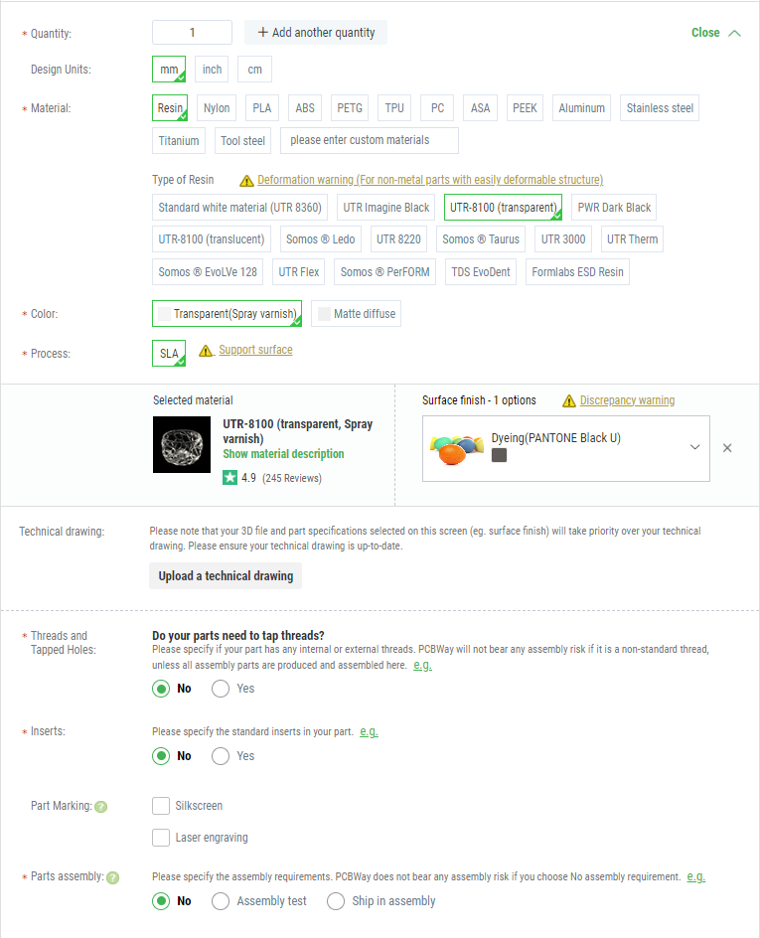Image resolution: width=760 pixels, height=938 pixels.
Task: Pick Matte diffuse color
Action: [356, 313]
